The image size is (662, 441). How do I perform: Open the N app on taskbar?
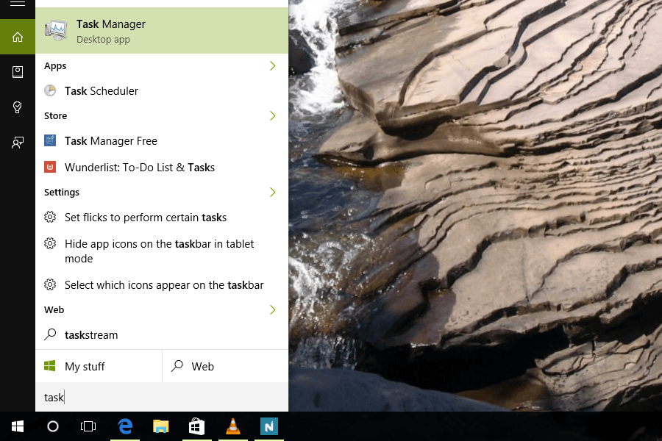[x=269, y=426]
